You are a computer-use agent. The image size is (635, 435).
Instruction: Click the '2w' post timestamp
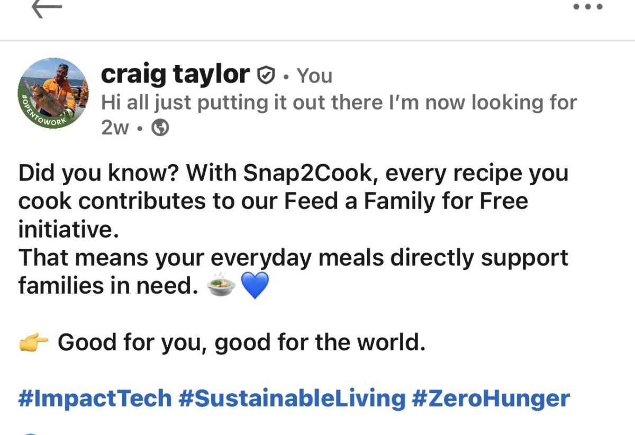114,128
